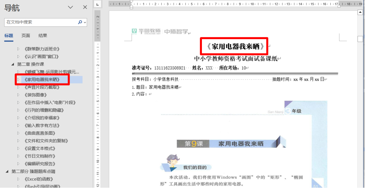
Task: Click the tab stop selector at ruler corner
Action: point(98,4)
